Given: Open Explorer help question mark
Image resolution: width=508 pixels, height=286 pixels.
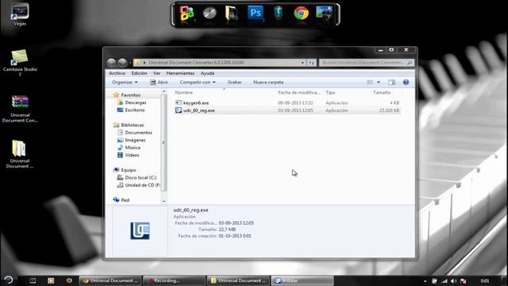Looking at the screenshot, I should tap(406, 83).
